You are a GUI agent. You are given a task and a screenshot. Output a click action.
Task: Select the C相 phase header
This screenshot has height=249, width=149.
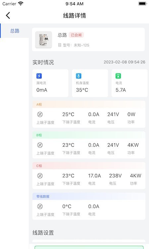pyautogui.click(x=89, y=166)
